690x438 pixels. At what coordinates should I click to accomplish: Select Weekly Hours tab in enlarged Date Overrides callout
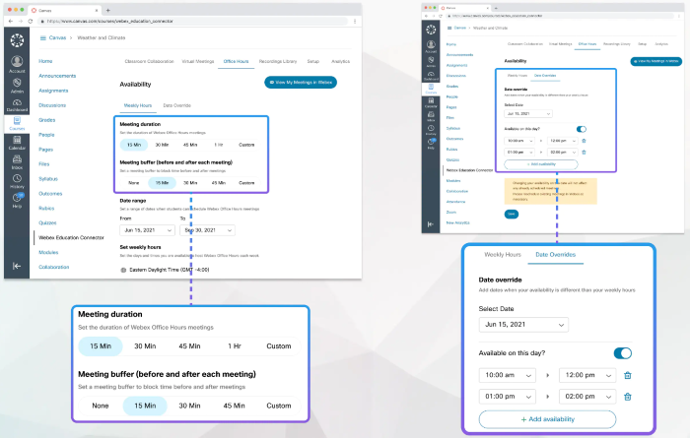click(x=503, y=254)
